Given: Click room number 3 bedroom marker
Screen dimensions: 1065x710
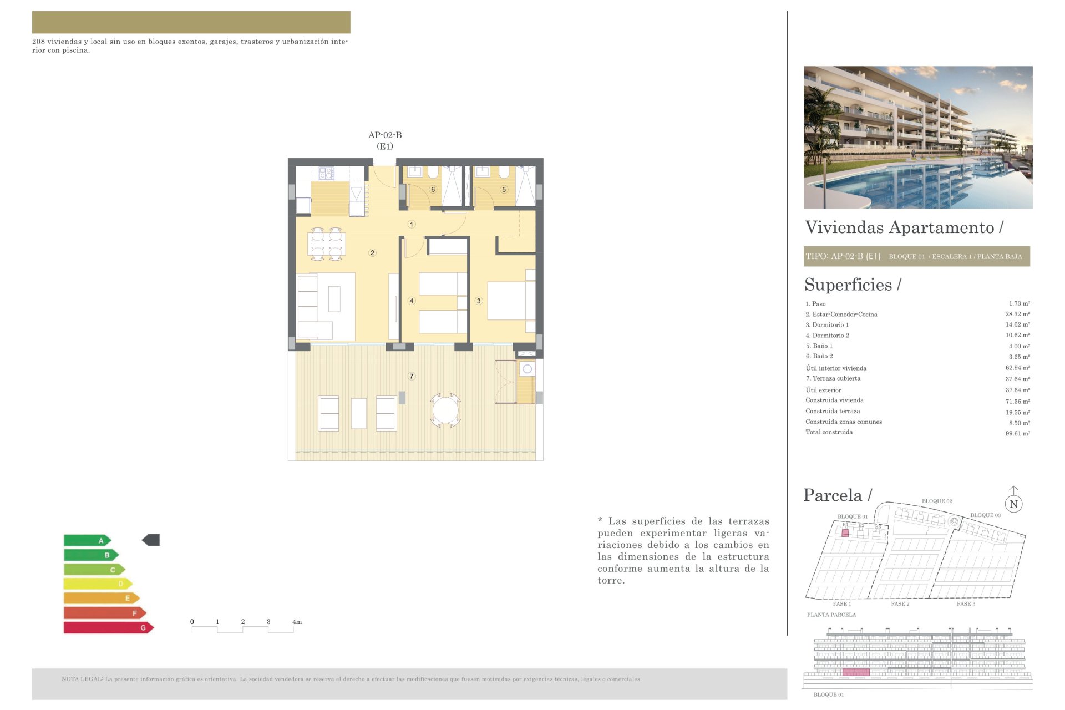Looking at the screenshot, I should point(479,301).
